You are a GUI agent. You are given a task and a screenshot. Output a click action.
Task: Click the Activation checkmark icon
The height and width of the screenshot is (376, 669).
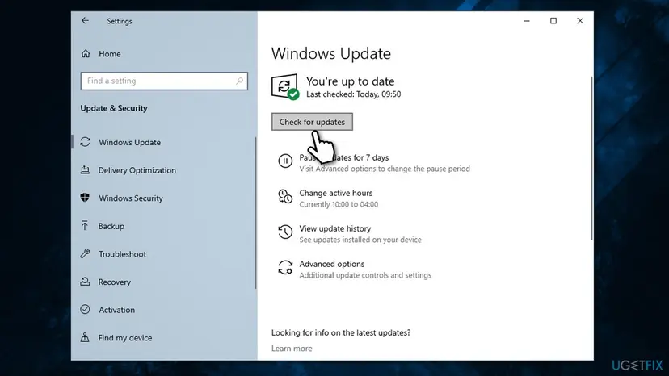coord(86,310)
